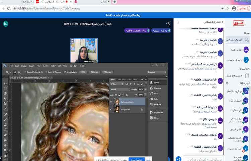This screenshot has height=161, width=251.
Task: Select the Pen tool
Action: pos(5,156)
